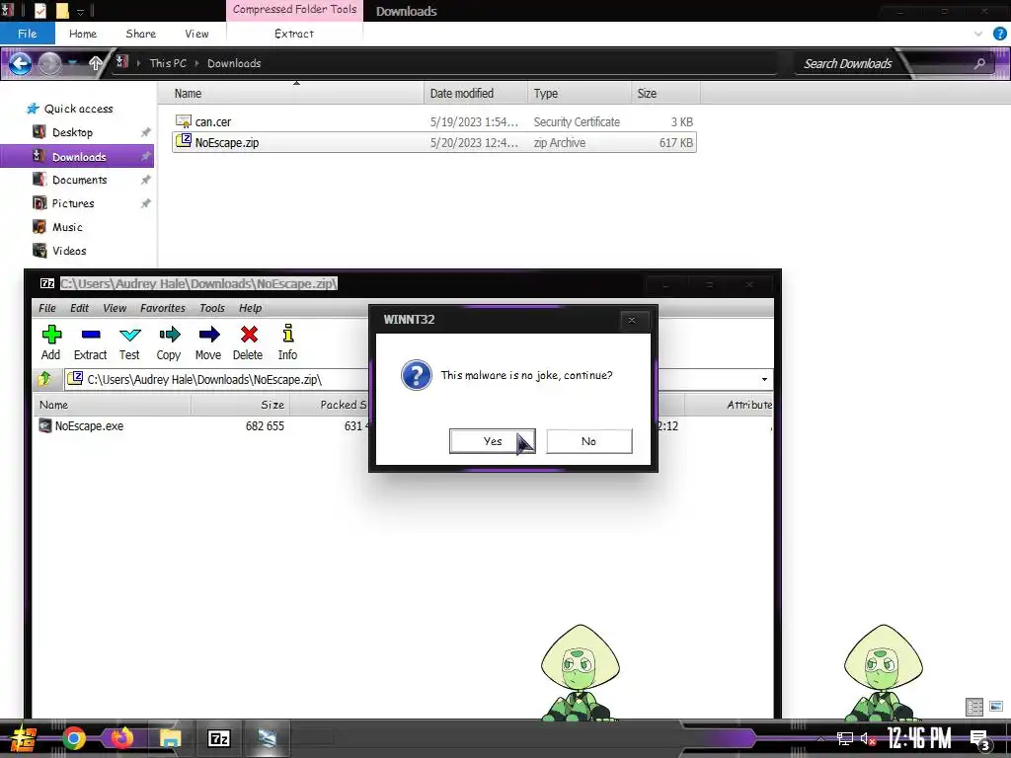The height and width of the screenshot is (758, 1011).
Task: Open the Info tool in 7-Zip
Action: 287,333
